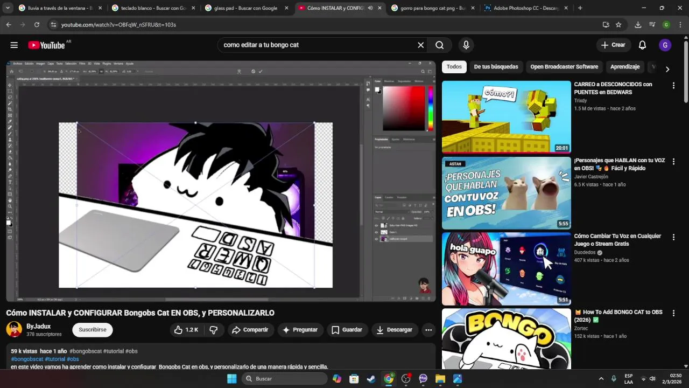Click the YouTube search input field
The height and width of the screenshot is (388, 689).
pos(318,45)
